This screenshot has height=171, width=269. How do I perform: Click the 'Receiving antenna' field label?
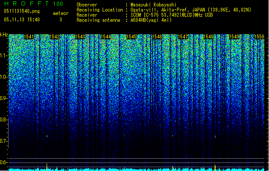98,20
